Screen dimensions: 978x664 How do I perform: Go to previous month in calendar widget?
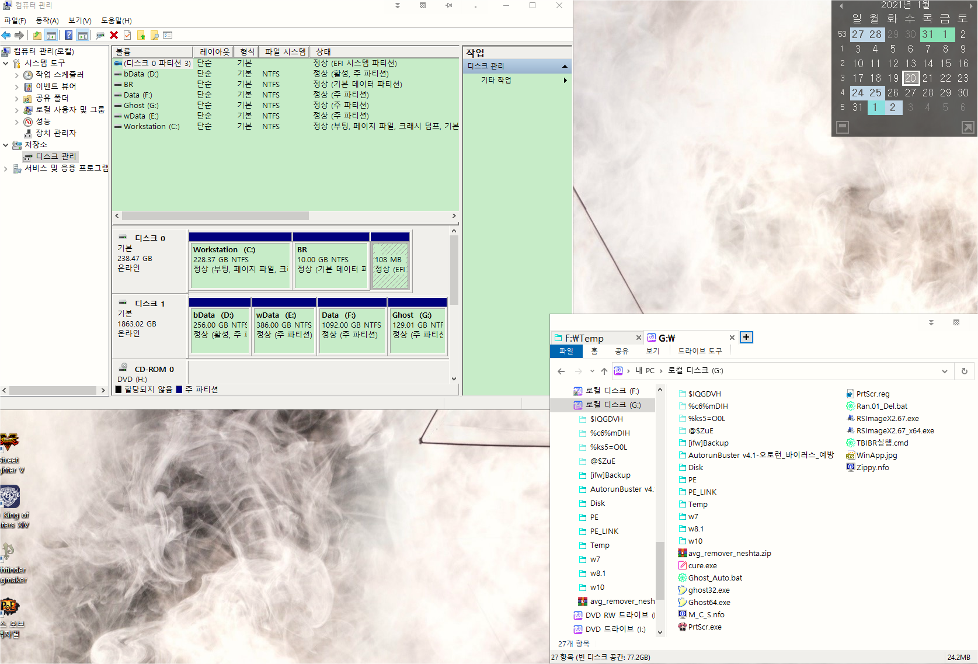point(841,6)
